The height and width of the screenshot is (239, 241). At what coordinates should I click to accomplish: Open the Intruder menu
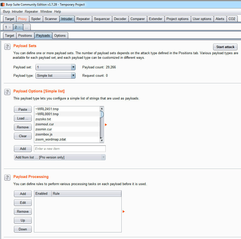pos(17,12)
